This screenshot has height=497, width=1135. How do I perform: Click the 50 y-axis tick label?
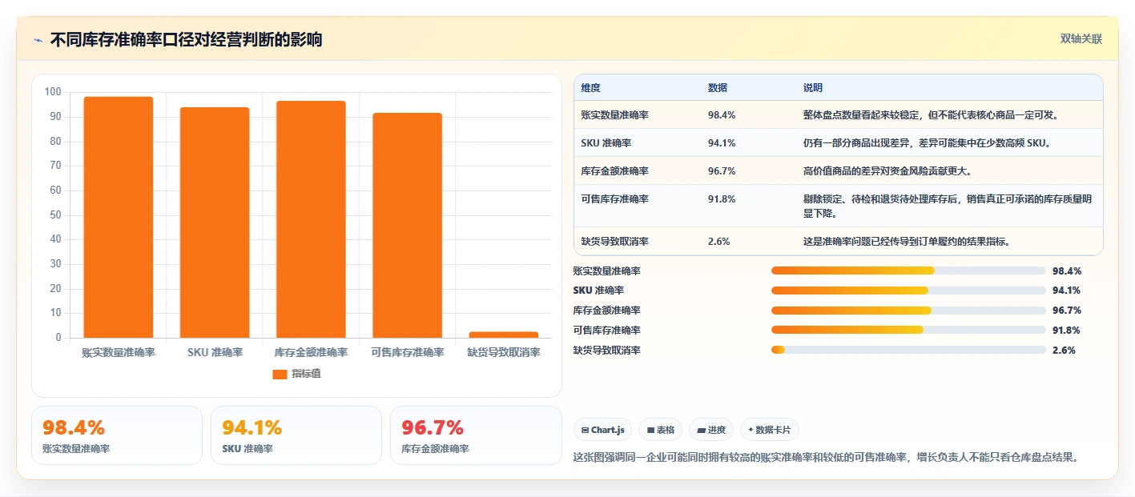tap(55, 214)
